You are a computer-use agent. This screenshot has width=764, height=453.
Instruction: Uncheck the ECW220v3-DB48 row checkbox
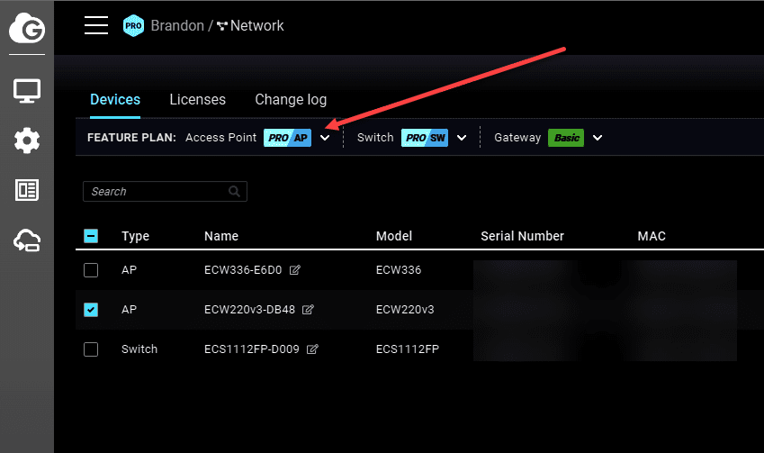91,310
